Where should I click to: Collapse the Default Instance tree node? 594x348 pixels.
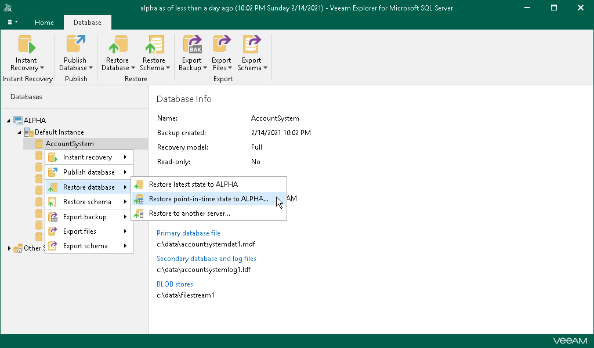pos(20,132)
